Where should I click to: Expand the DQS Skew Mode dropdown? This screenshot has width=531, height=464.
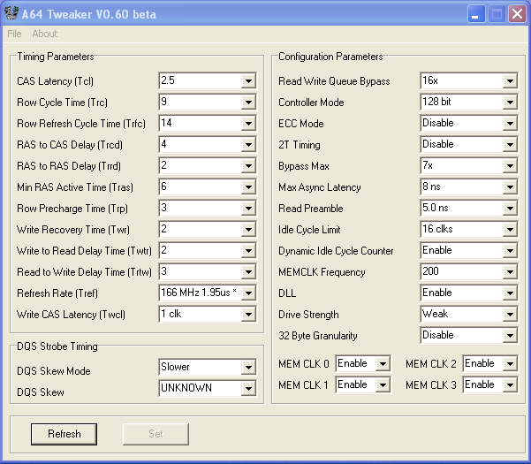coord(248,367)
